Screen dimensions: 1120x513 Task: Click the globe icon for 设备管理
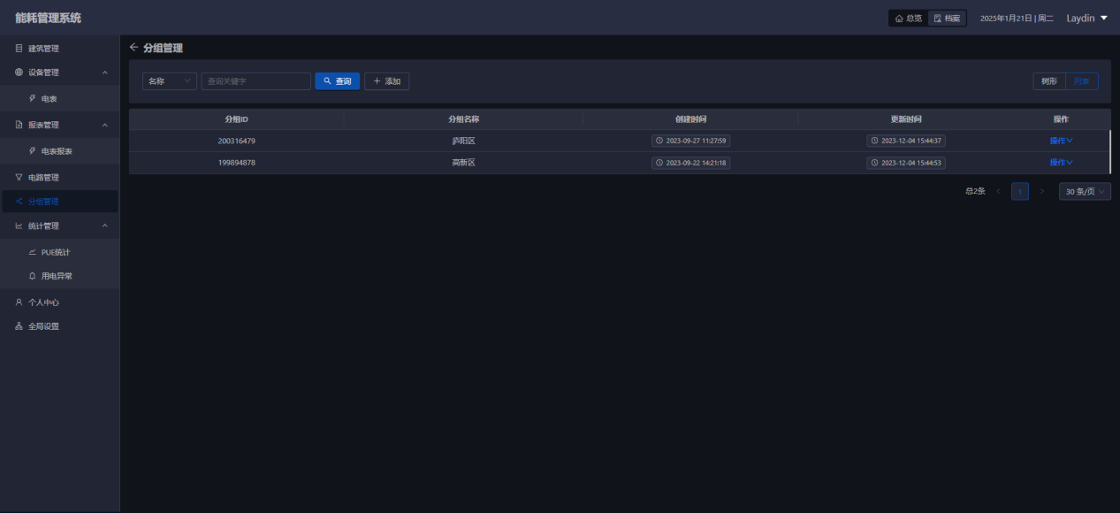(19, 73)
